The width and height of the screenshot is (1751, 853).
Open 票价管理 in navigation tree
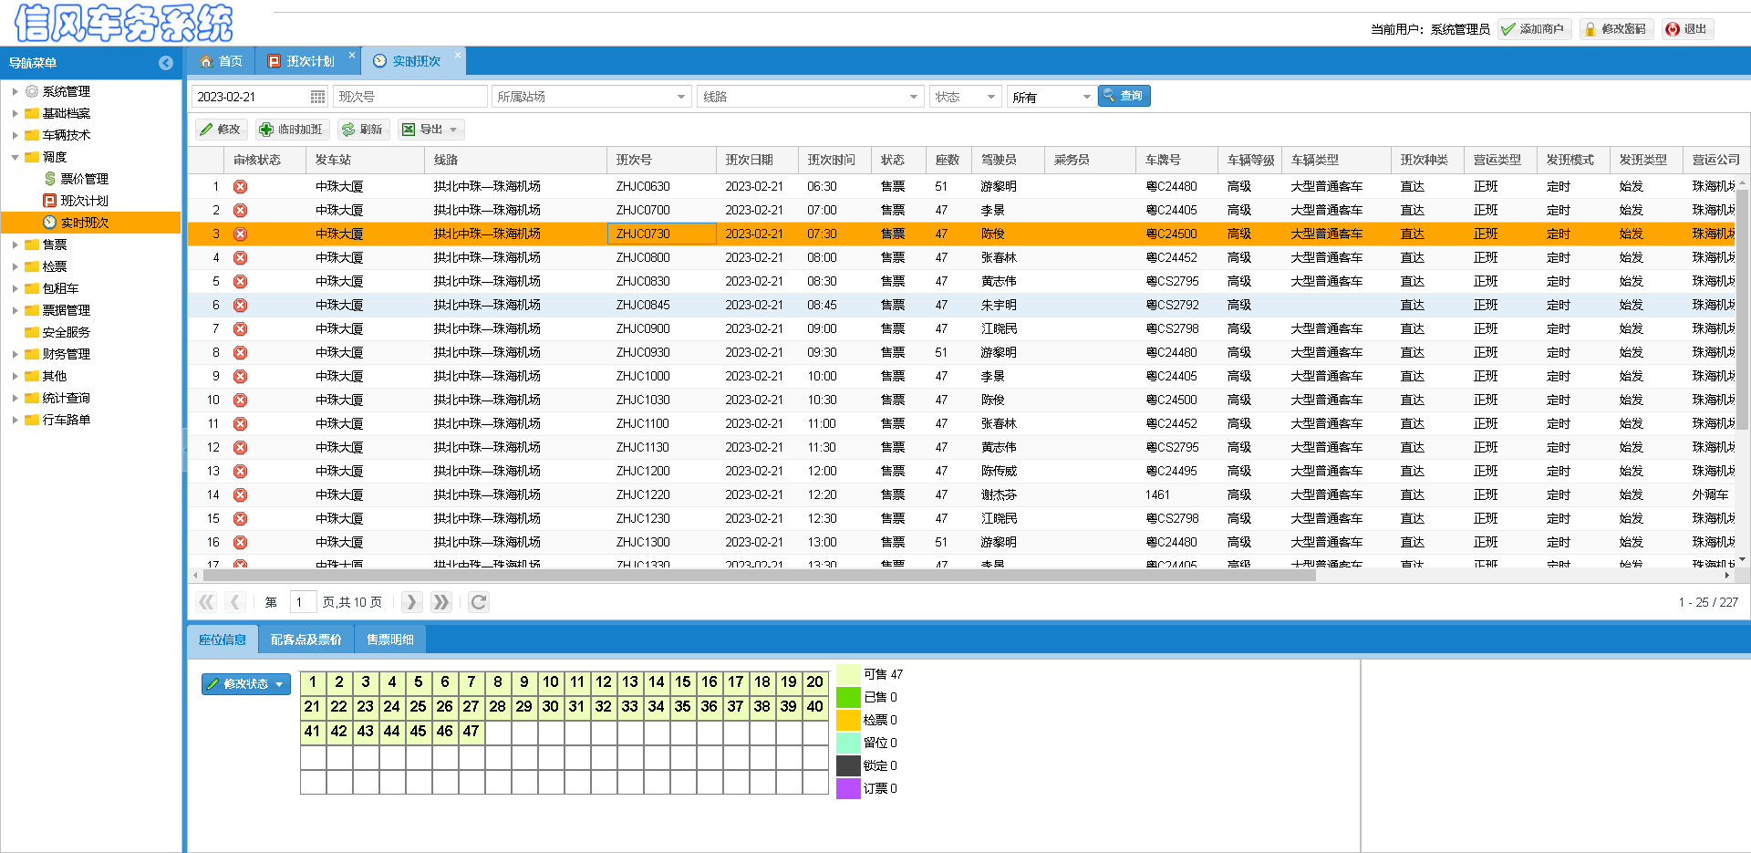tap(84, 179)
